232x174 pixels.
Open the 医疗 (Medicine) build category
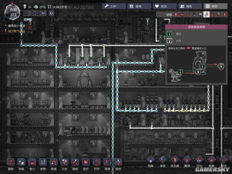click(x=86, y=162)
